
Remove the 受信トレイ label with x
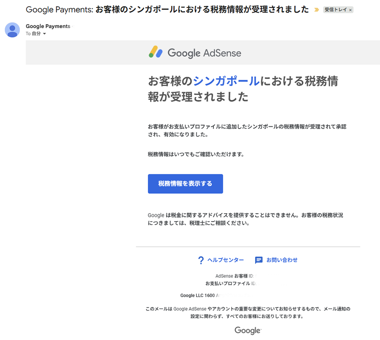tap(350, 10)
